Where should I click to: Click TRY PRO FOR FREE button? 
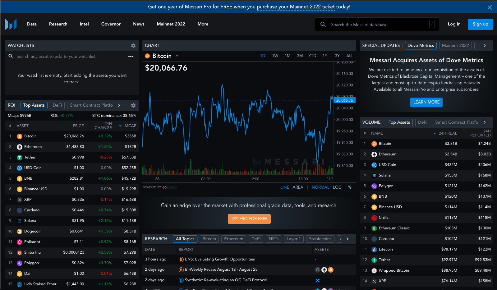[x=249, y=219]
